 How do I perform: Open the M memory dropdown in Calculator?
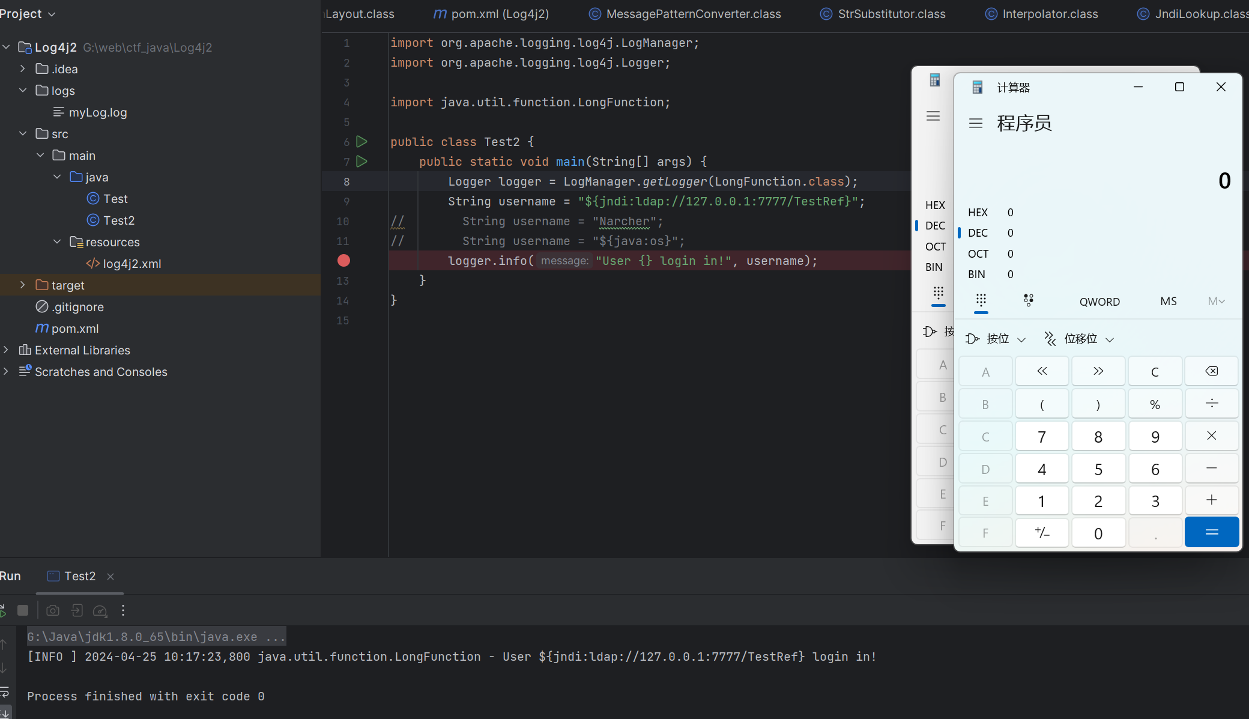pos(1216,302)
